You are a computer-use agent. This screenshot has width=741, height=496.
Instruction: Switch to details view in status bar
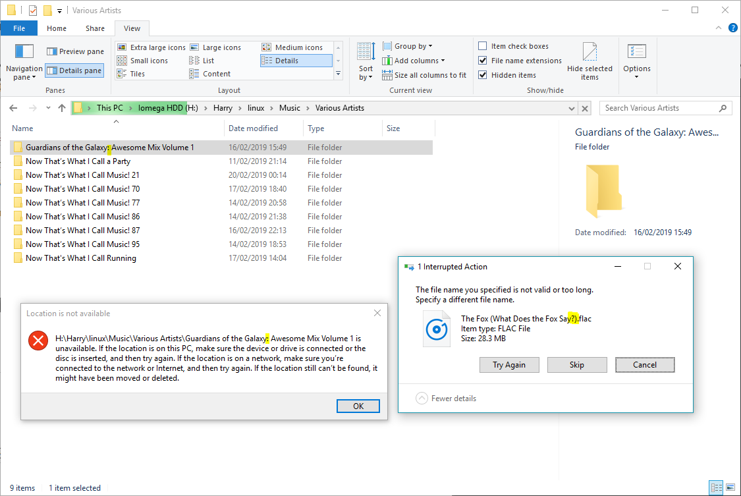tap(717, 487)
